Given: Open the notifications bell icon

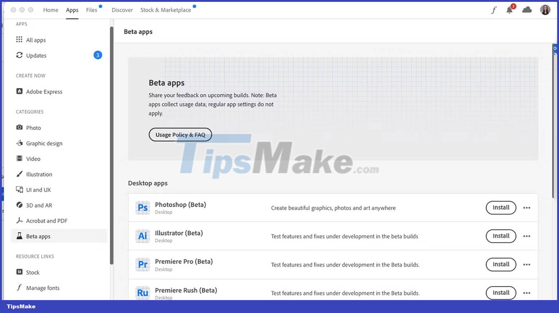Looking at the screenshot, I should click(x=509, y=10).
